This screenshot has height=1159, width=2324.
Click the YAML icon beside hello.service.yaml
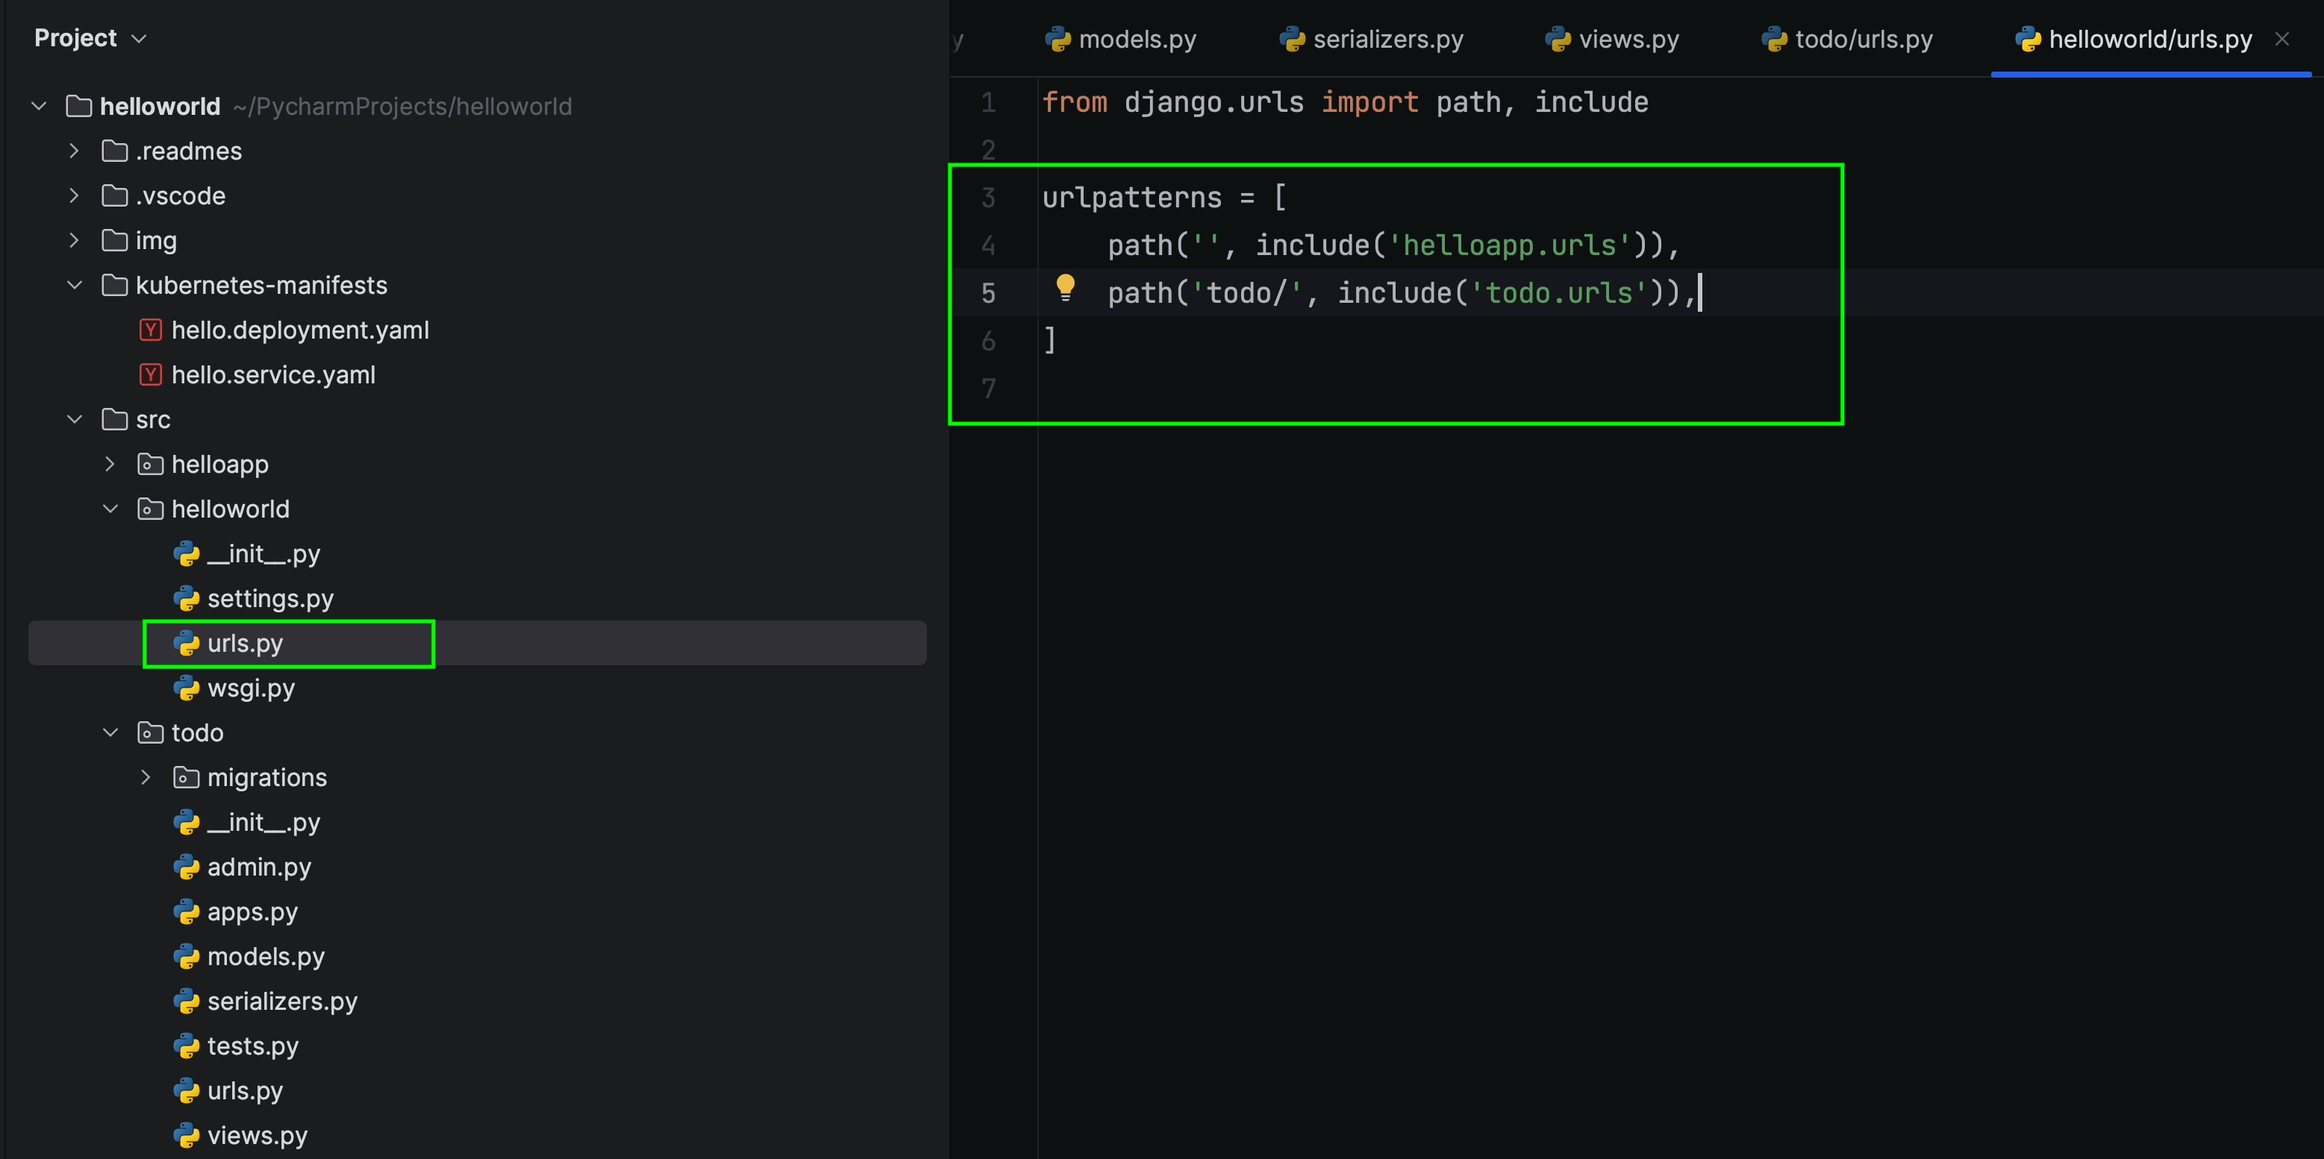coord(150,375)
